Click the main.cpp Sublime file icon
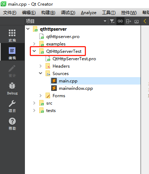149x174 pixels. [54, 81]
